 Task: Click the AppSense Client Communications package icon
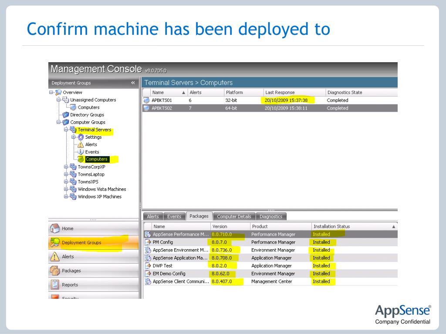[x=148, y=281]
